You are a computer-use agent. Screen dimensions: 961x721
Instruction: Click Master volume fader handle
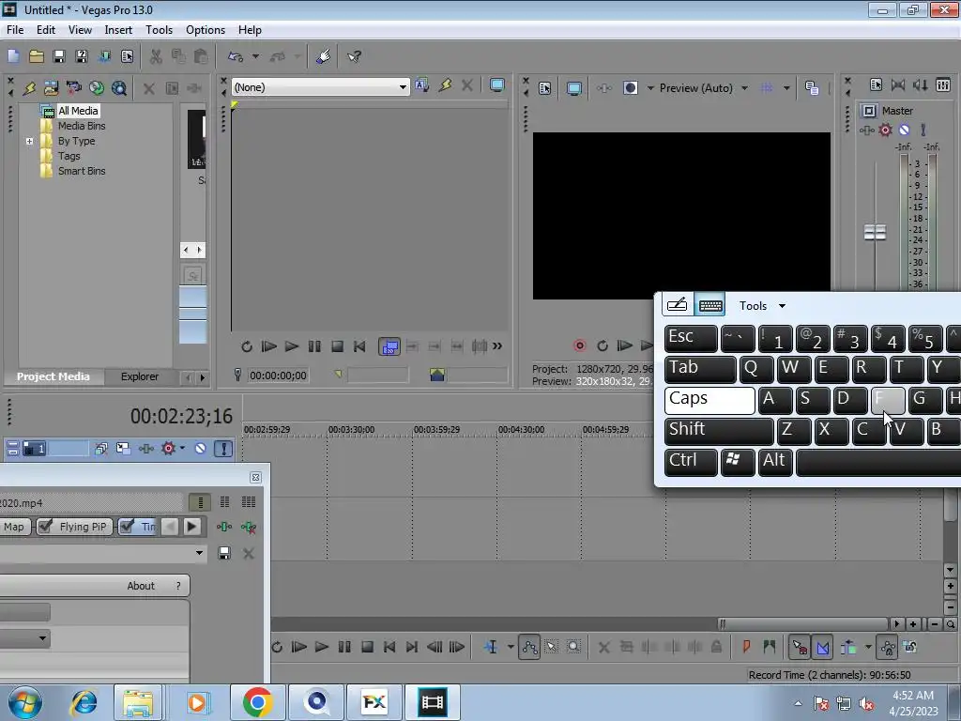tap(876, 233)
